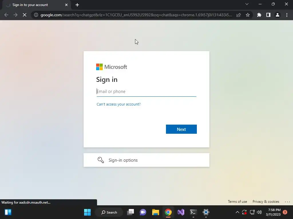Viewport: 293px width, 219px height.
Task: Click the sync status tray icon
Action: tap(244, 212)
